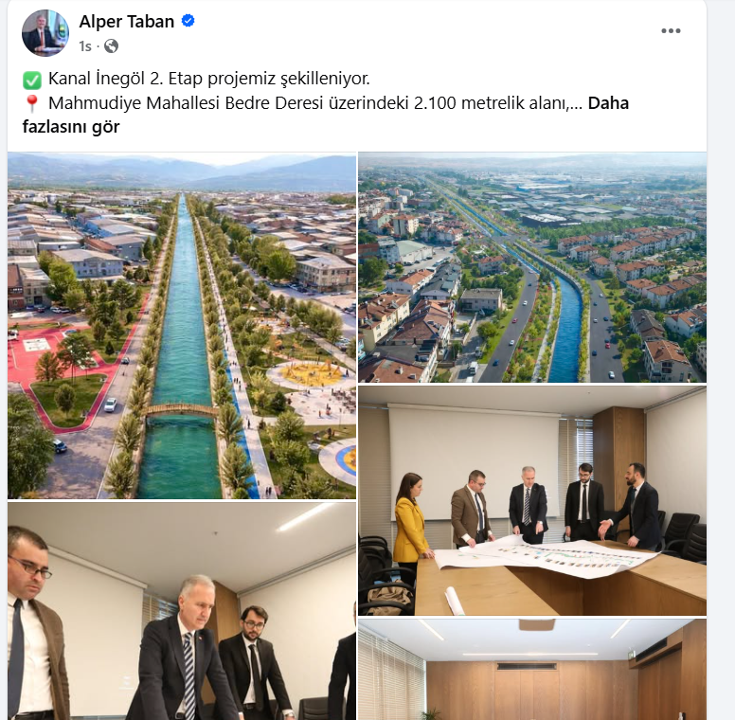Expand post text with Daha fazlasını gör
This screenshot has width=735, height=720.
click(x=325, y=115)
